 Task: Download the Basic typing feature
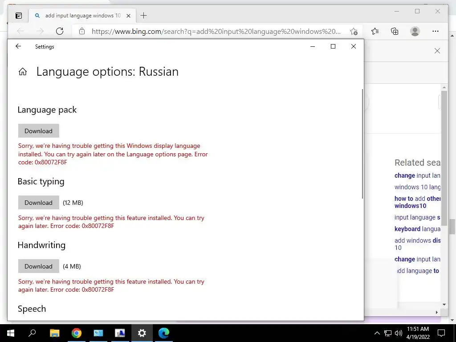(39, 203)
